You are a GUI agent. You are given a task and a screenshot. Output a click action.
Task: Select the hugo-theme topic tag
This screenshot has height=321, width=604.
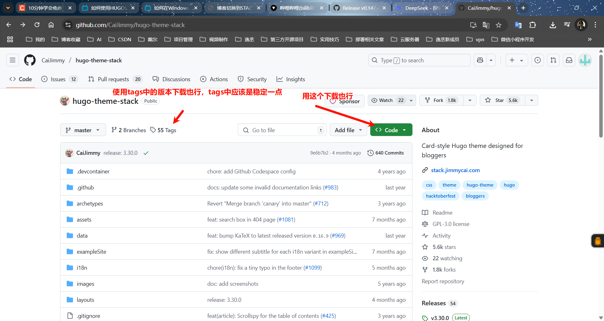pos(480,185)
